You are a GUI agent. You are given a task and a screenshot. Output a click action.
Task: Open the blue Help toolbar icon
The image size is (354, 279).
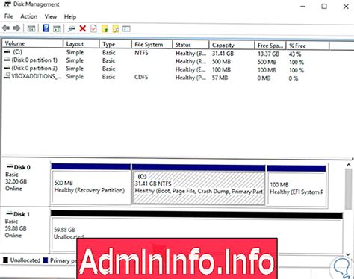46,28
